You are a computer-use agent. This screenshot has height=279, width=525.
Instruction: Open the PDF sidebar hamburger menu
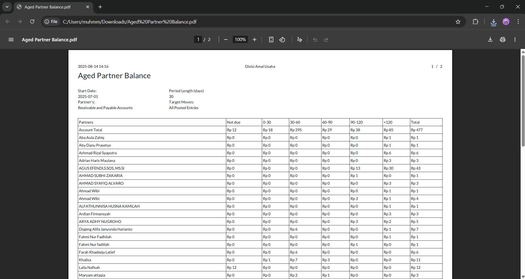pos(11,40)
